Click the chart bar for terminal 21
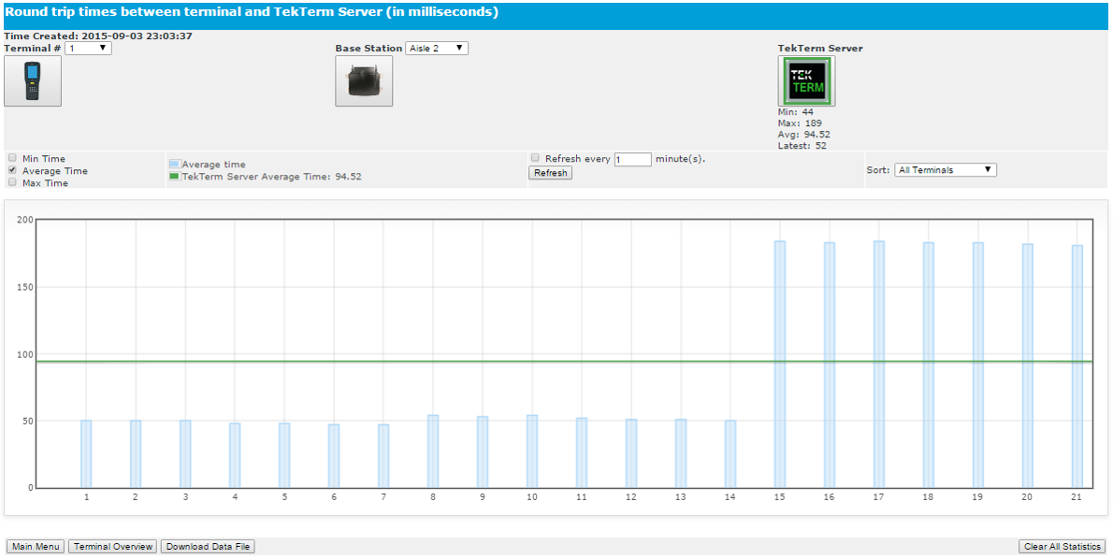1113x559 pixels. point(1077,366)
